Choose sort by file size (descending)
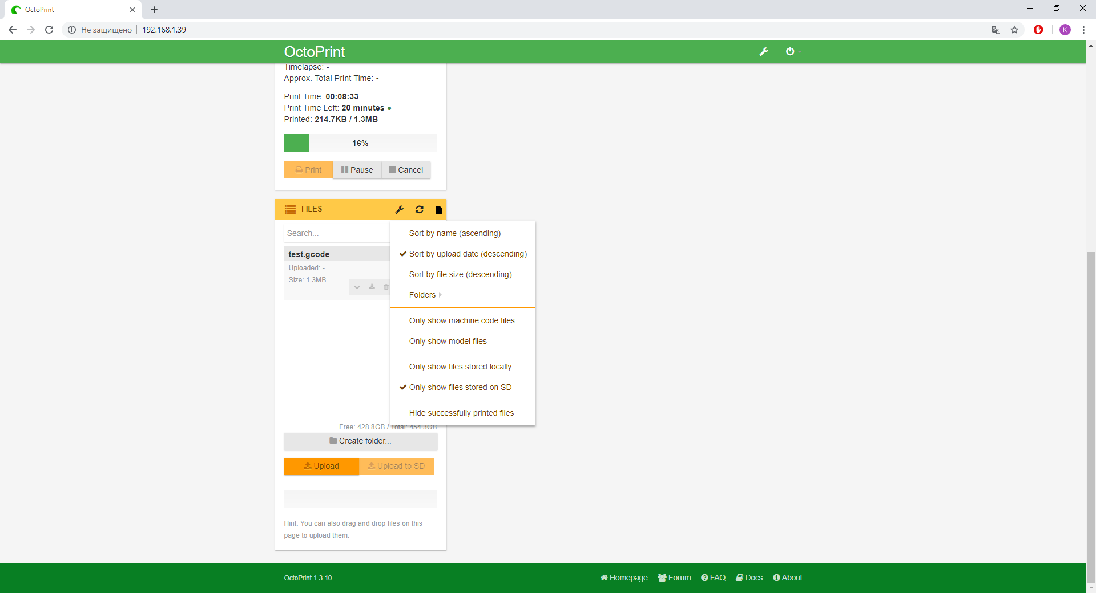1096x593 pixels. coord(460,274)
